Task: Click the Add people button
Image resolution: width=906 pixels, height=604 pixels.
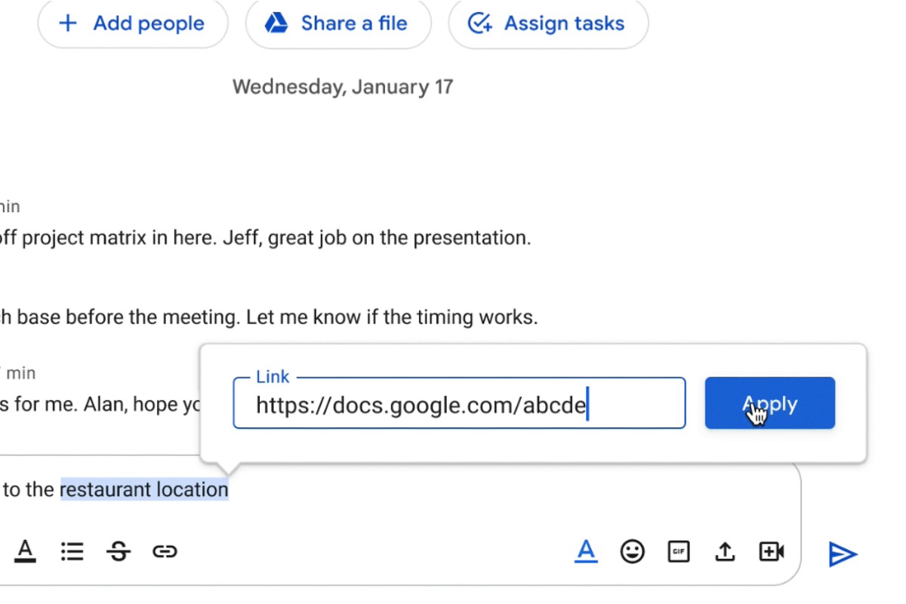Action: click(x=132, y=23)
